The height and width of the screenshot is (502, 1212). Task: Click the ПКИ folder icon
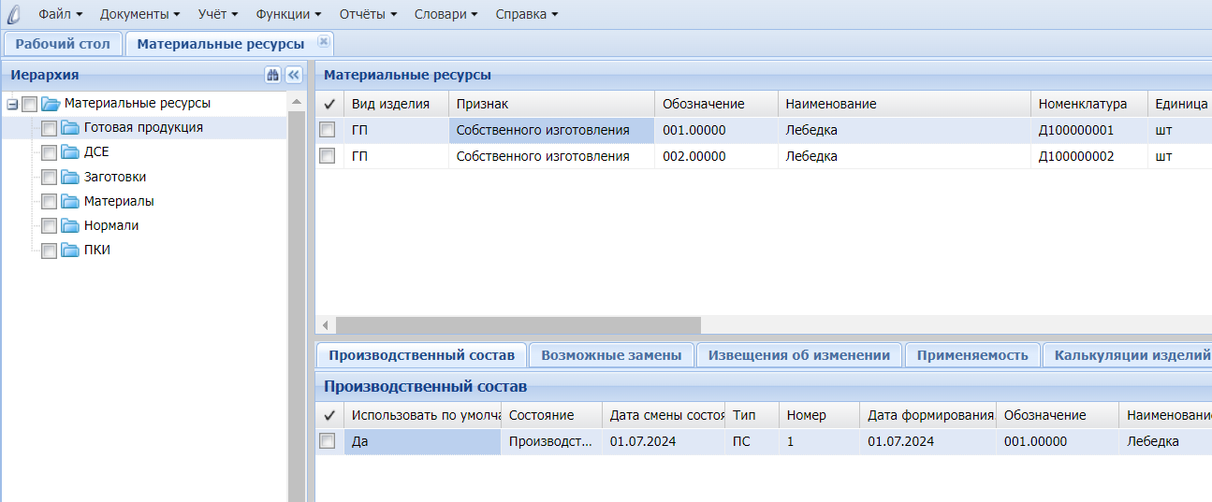click(70, 250)
